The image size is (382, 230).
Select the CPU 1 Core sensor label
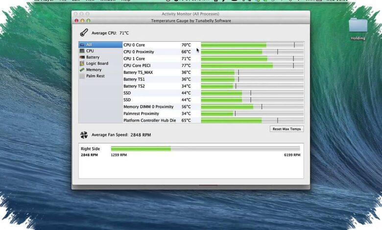click(x=134, y=59)
